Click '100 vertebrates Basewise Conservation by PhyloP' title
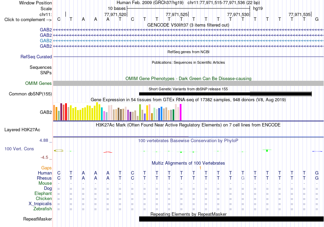324x227 pixels. point(188,141)
